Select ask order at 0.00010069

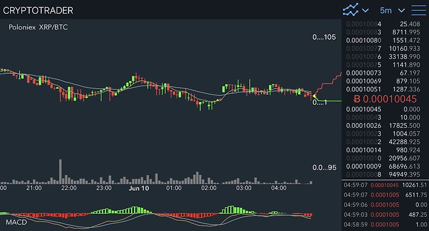383,81
